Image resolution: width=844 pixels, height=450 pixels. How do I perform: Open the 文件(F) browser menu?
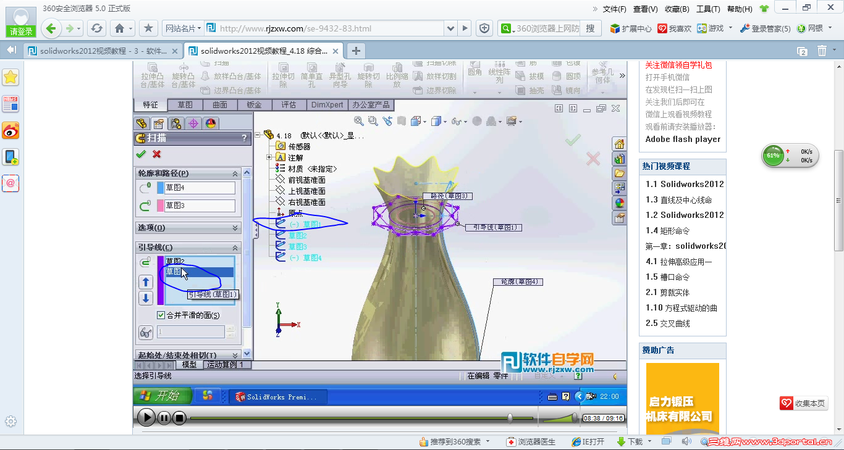click(615, 9)
